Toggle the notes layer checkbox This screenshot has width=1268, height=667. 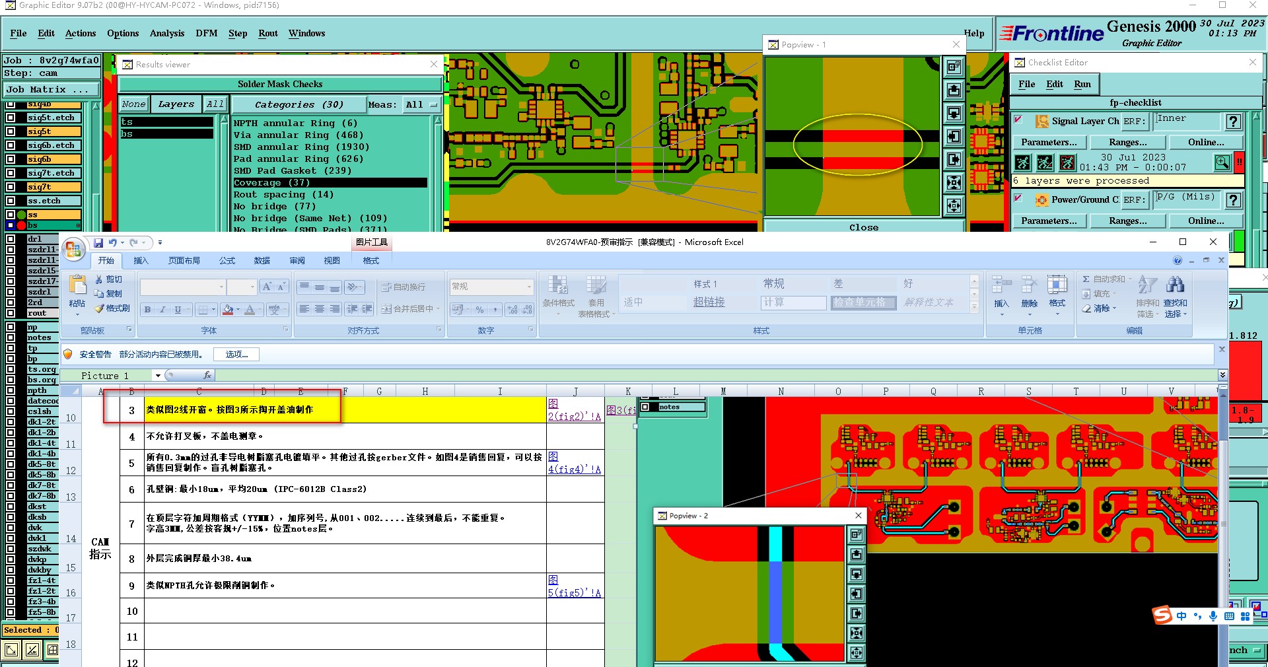[11, 337]
